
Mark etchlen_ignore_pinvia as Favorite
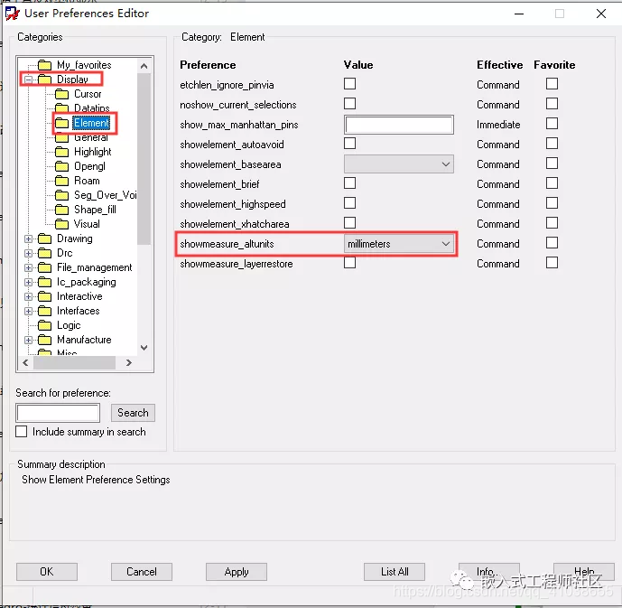pos(552,84)
